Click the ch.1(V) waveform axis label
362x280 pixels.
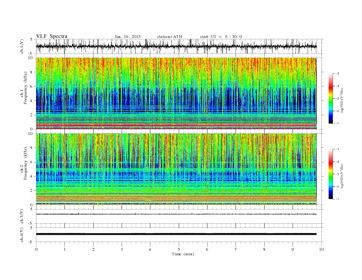[22, 46]
